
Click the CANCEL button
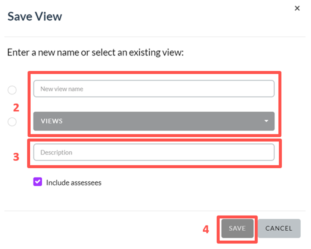[x=279, y=228]
